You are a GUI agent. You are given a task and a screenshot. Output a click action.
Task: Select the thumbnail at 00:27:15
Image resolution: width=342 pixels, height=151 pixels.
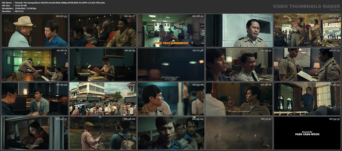tap(307, 65)
